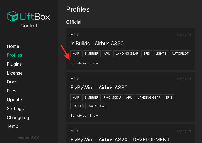The height and width of the screenshot is (143, 202).
Task: Click Show link for iniBuilds A350
Action: 94,63
